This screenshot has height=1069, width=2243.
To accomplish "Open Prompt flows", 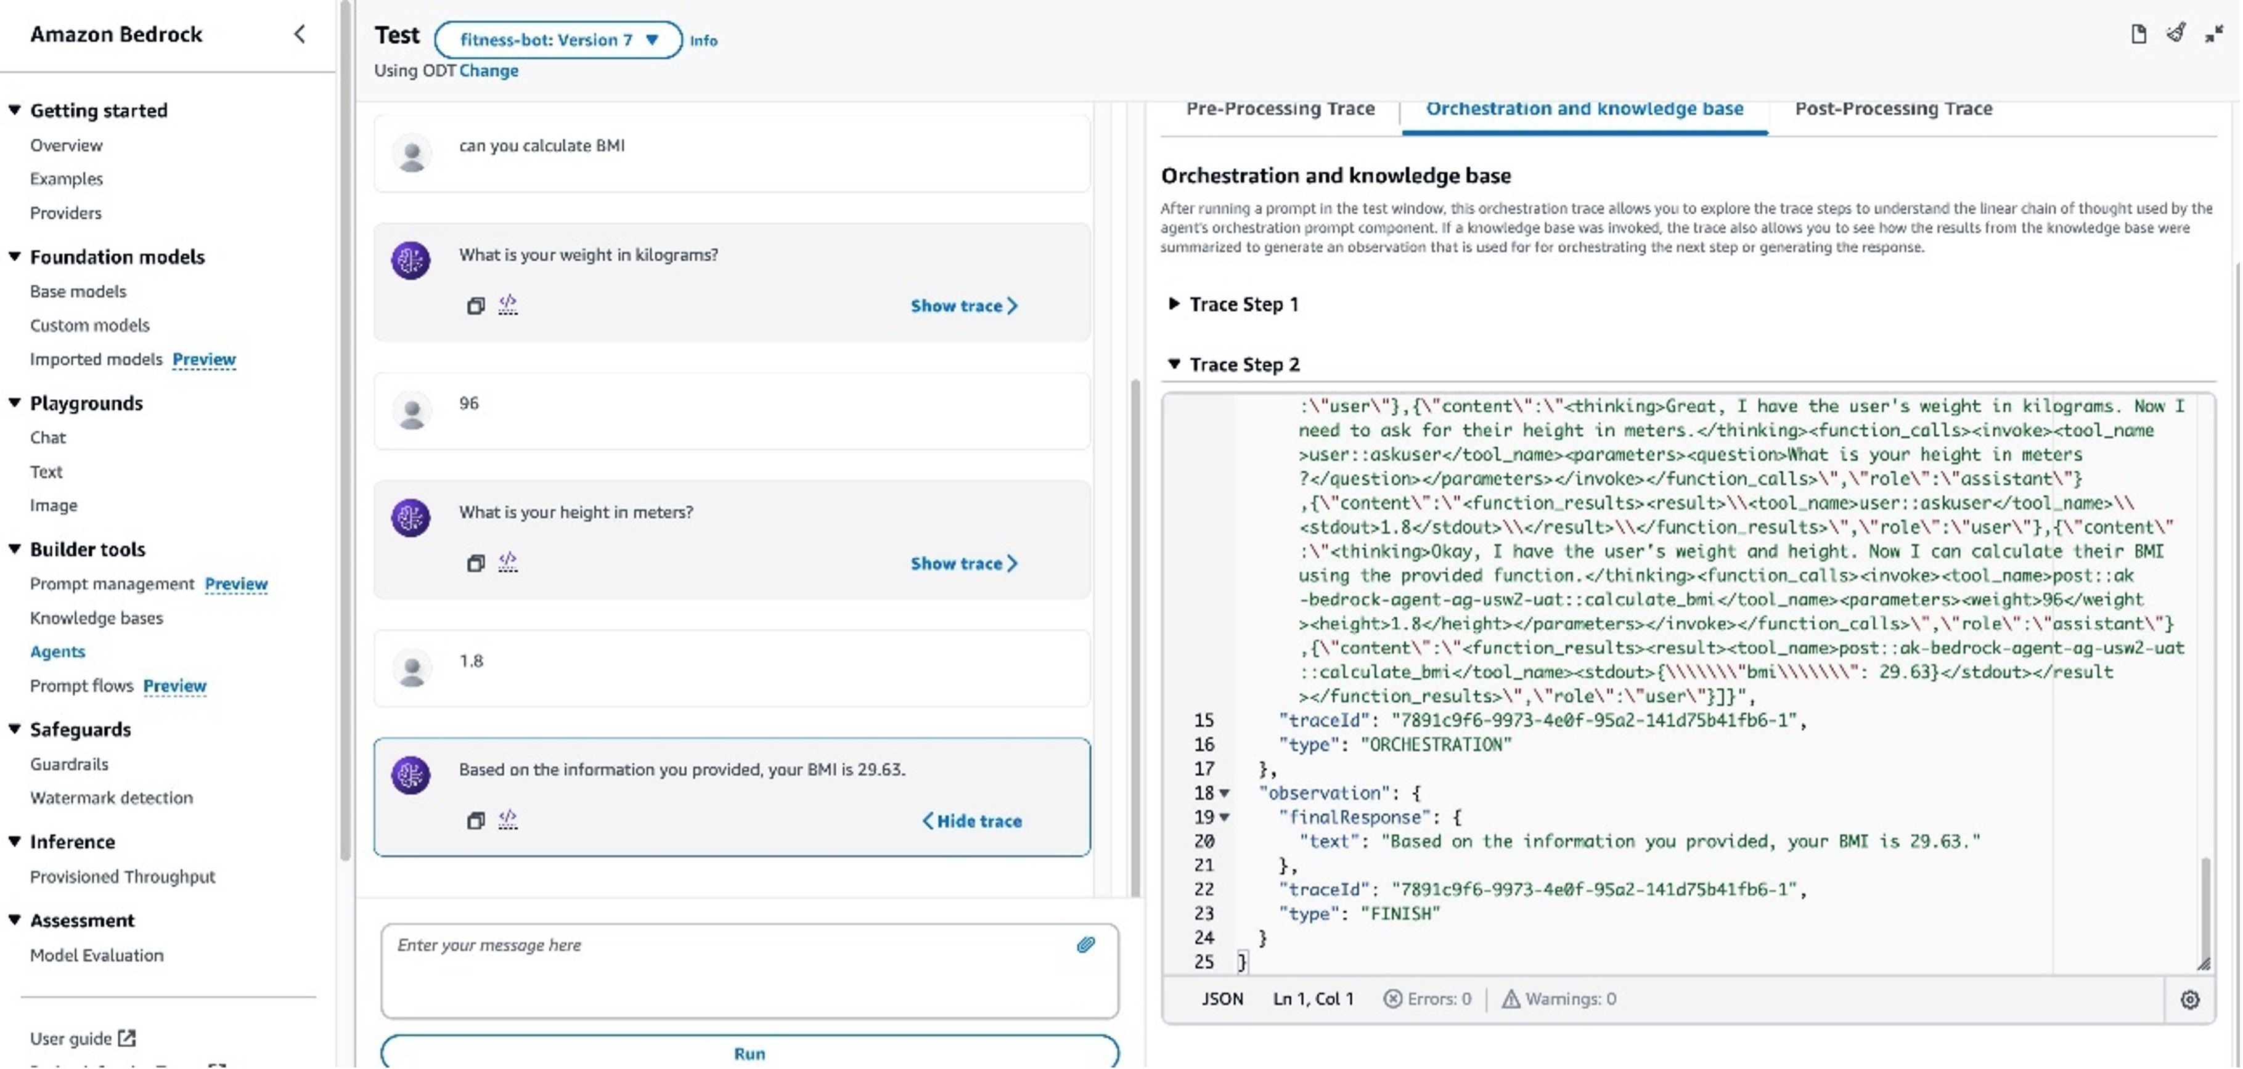I will [81, 686].
